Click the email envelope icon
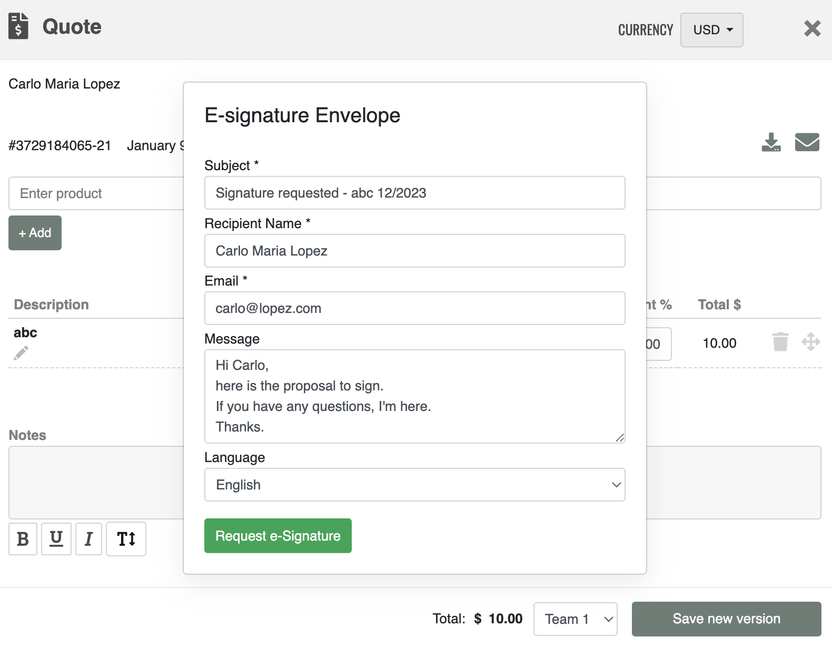Screen dimensions: 832x647 [x=807, y=142]
